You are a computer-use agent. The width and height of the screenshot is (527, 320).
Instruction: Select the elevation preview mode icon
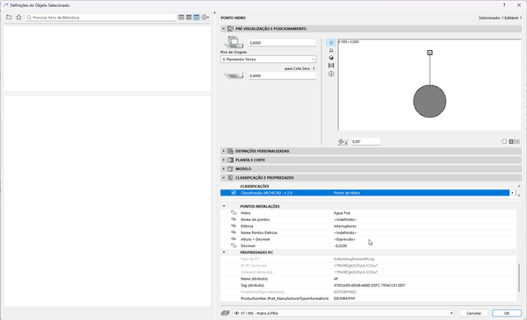click(331, 50)
